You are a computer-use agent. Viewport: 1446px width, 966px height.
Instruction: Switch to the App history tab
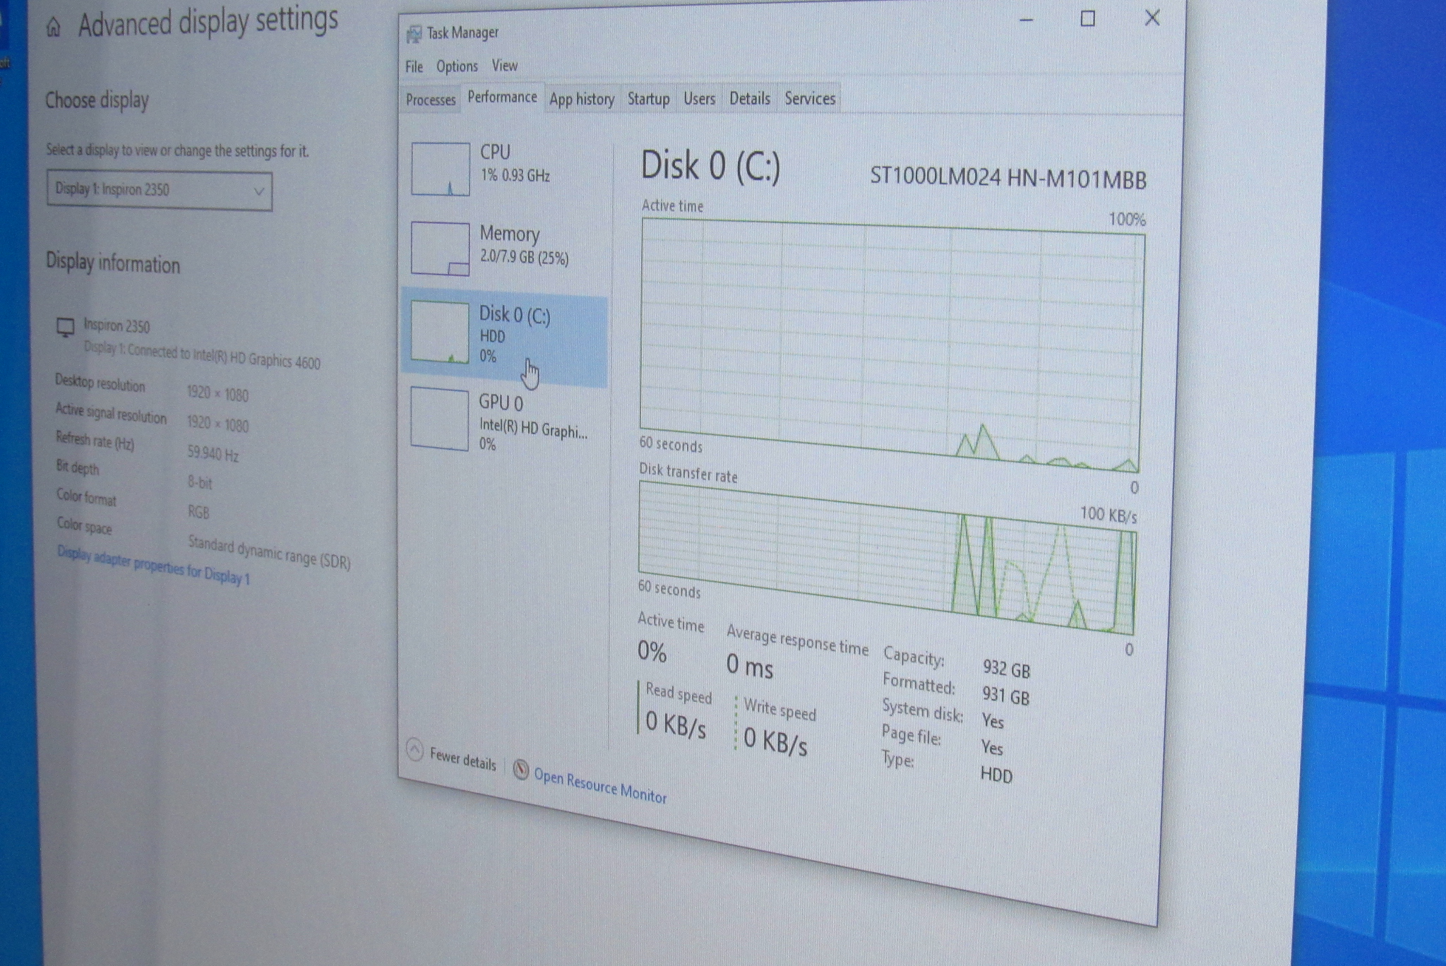pyautogui.click(x=582, y=99)
